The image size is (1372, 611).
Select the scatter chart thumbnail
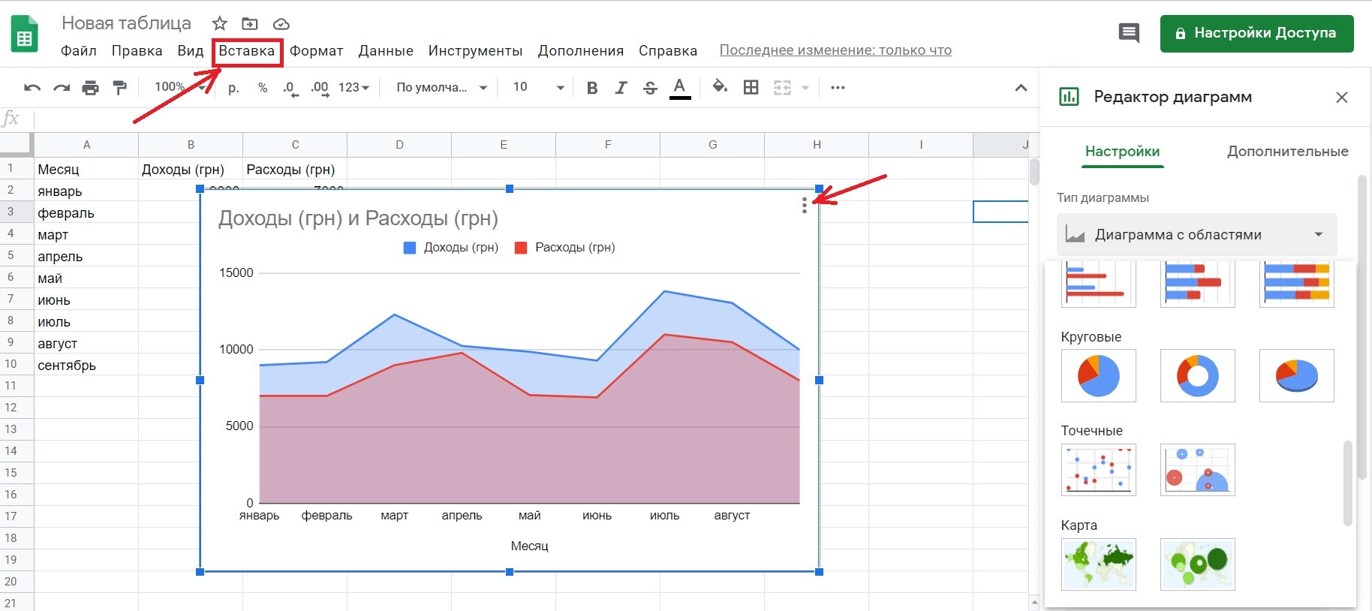1098,470
